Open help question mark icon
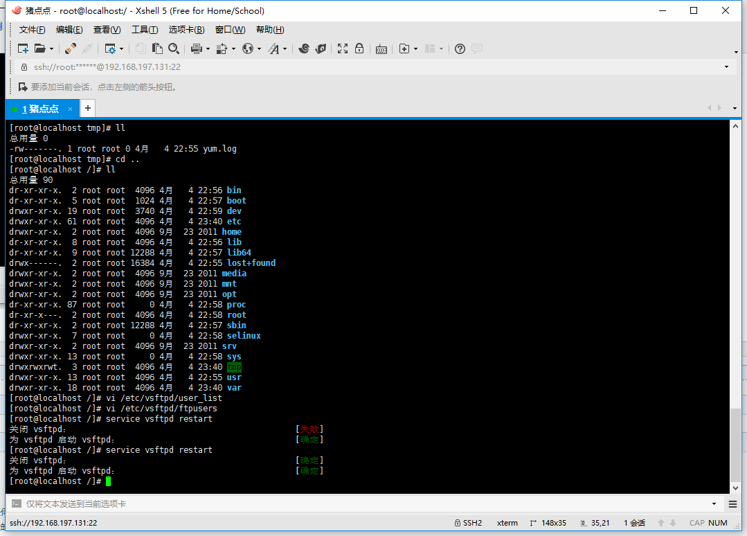747x536 pixels. coord(460,48)
